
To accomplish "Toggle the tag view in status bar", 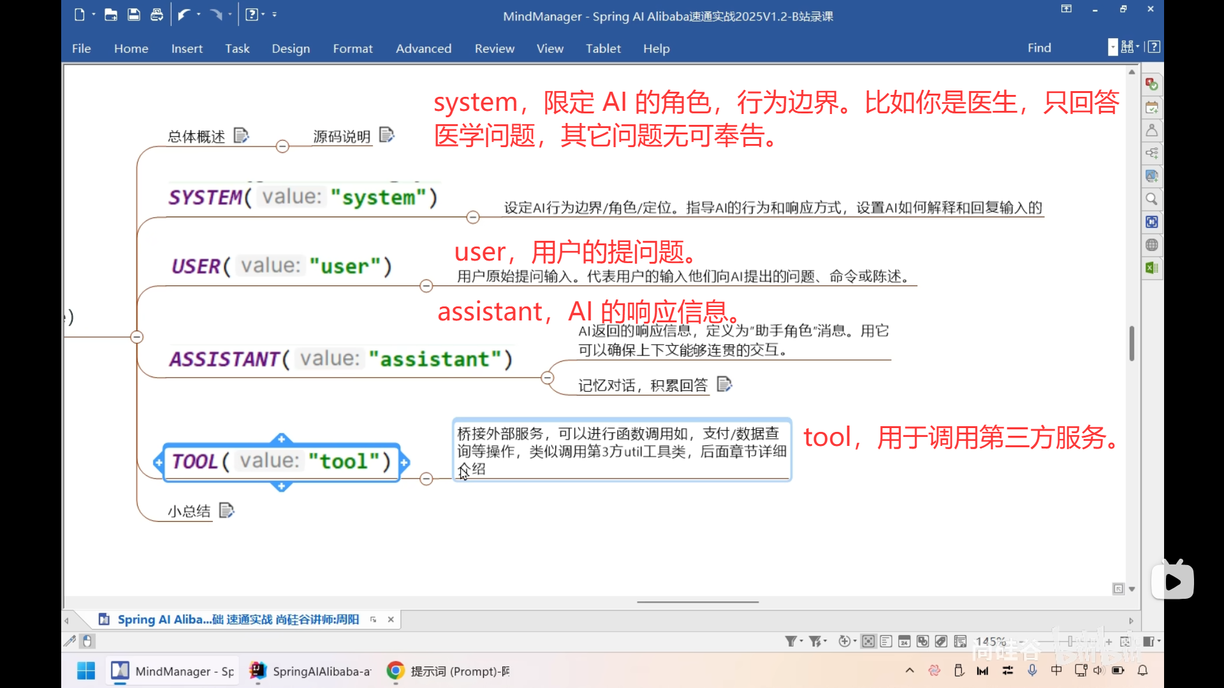I will click(x=941, y=641).
